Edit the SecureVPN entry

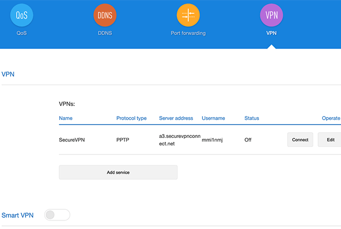[x=330, y=140]
